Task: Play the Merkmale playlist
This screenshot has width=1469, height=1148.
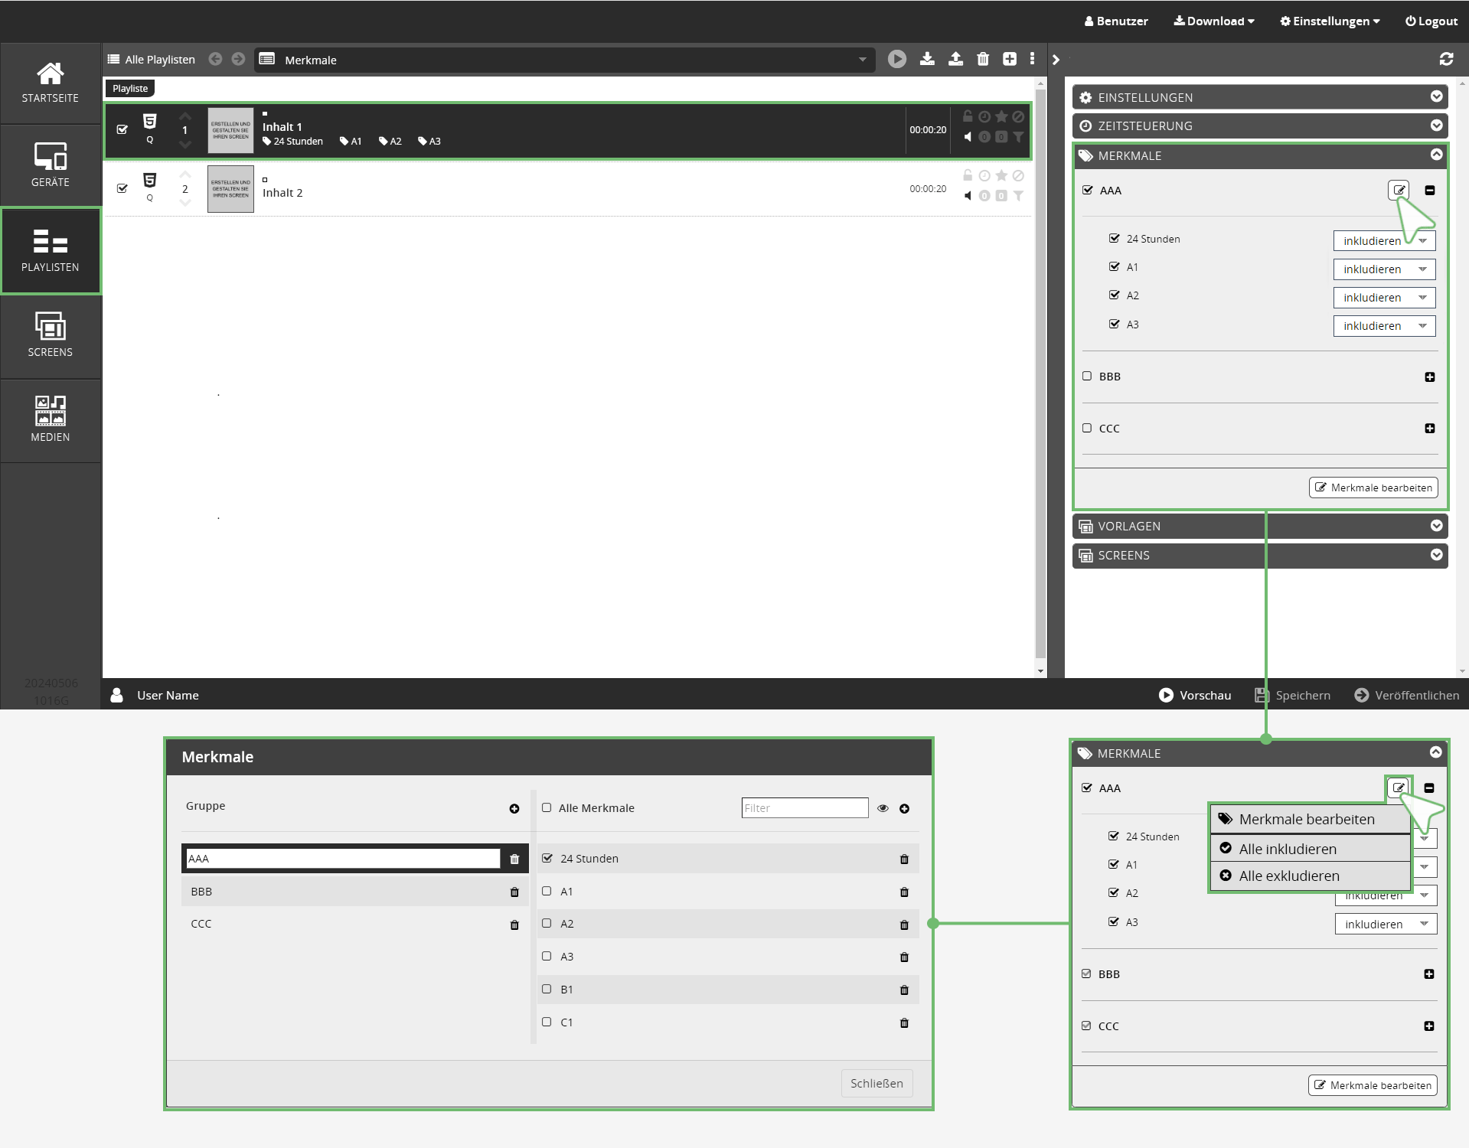Action: click(x=896, y=59)
